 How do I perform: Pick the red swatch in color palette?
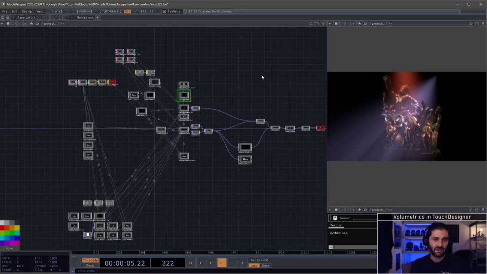click(2, 228)
